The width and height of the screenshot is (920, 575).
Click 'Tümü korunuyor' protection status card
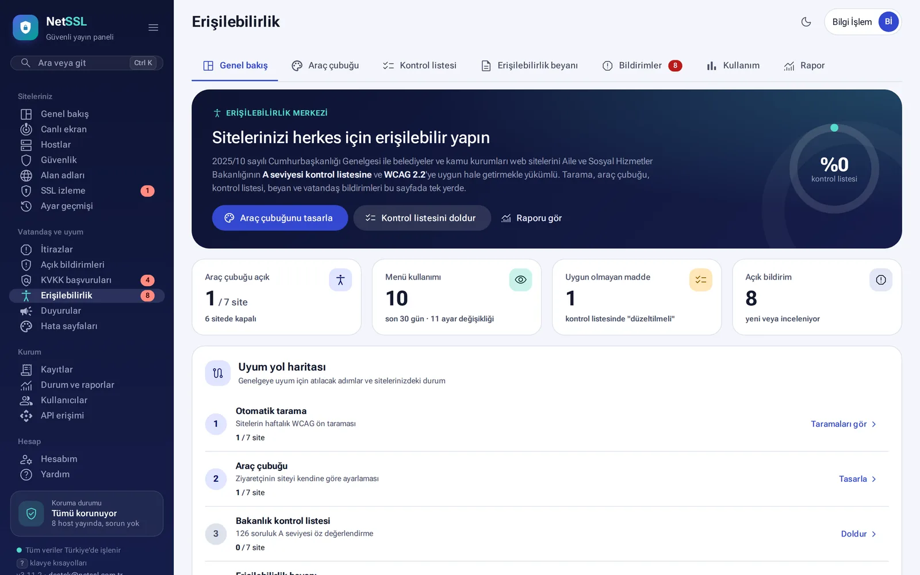[87, 513]
